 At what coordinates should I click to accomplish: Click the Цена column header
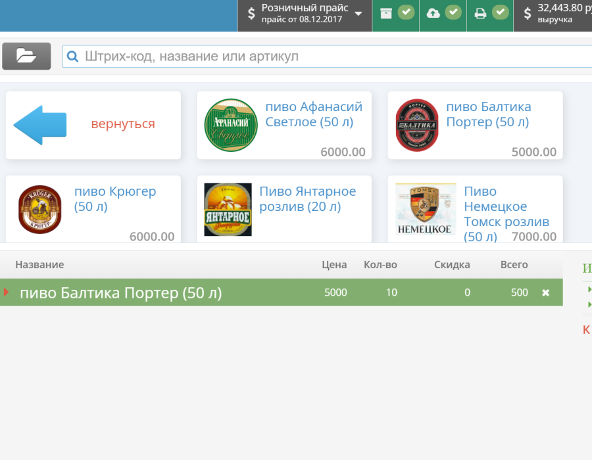click(x=334, y=265)
